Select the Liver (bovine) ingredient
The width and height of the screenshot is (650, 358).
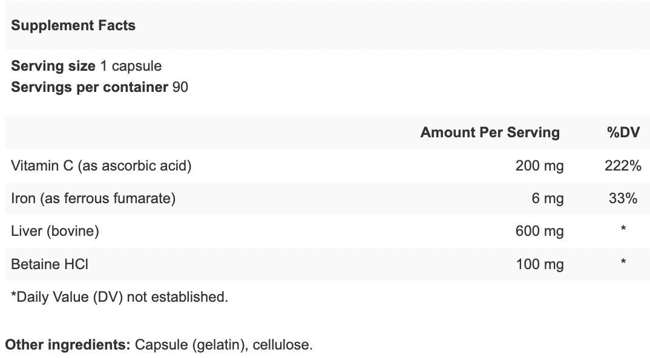click(55, 231)
